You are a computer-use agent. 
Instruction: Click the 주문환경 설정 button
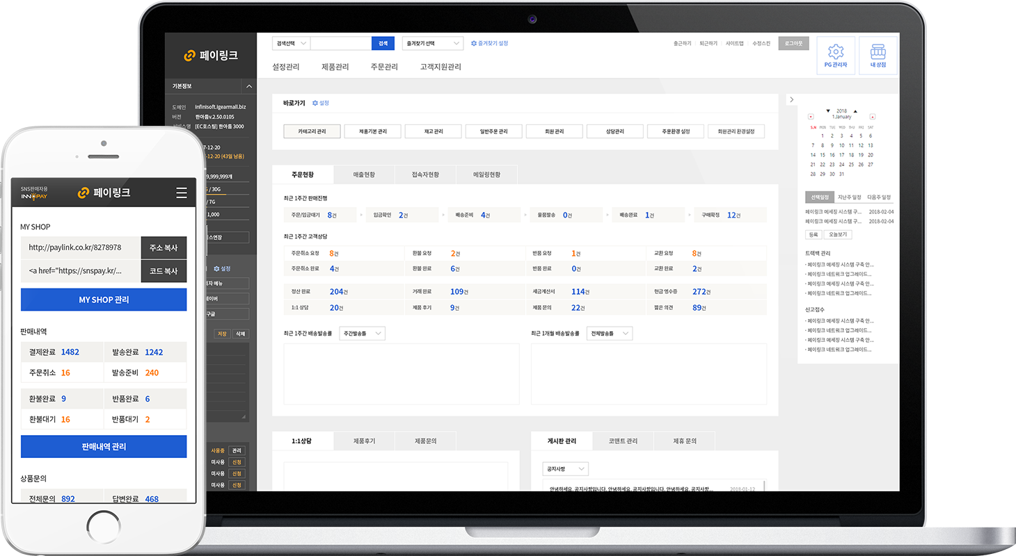click(x=675, y=131)
